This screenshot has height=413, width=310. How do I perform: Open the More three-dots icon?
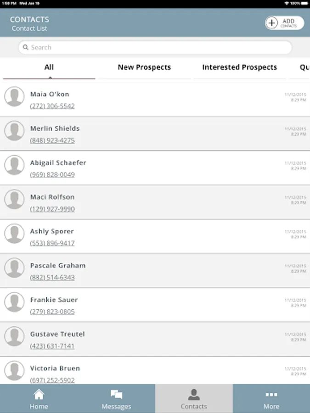[271, 394]
